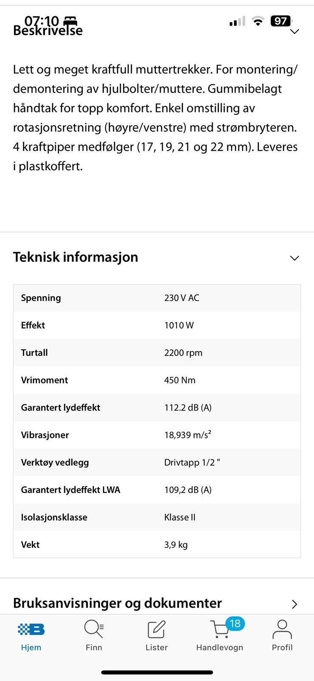Collapse the Beskrivelse section chevron
The width and height of the screenshot is (314, 681).
[294, 31]
